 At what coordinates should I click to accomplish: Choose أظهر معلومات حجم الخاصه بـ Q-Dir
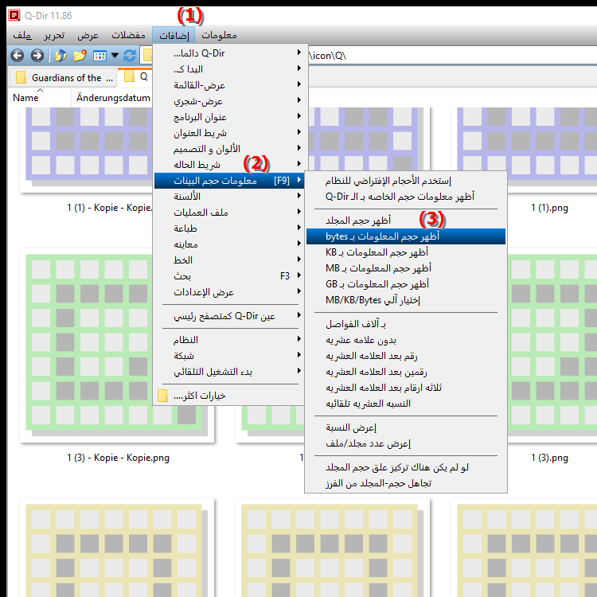tap(406, 197)
